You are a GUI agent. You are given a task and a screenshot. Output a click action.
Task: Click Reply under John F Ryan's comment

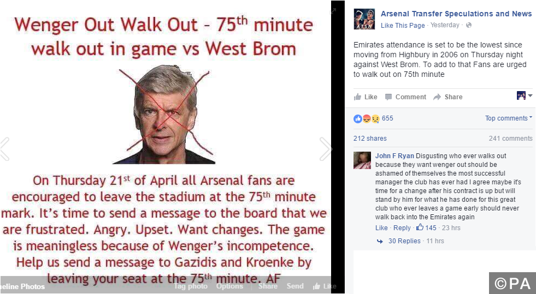tap(402, 227)
